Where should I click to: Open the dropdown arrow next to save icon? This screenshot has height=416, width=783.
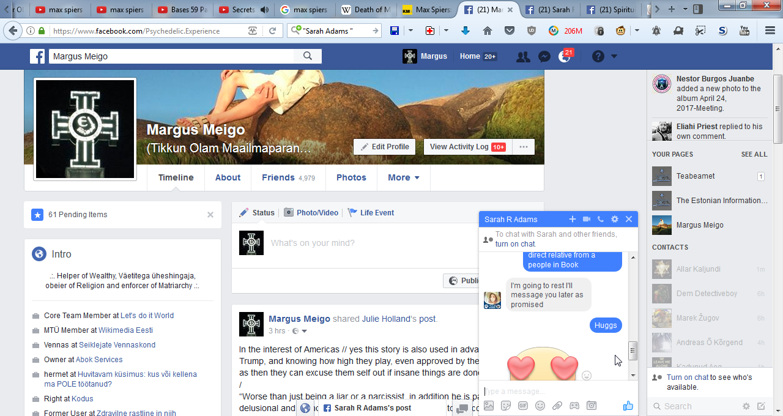(410, 31)
